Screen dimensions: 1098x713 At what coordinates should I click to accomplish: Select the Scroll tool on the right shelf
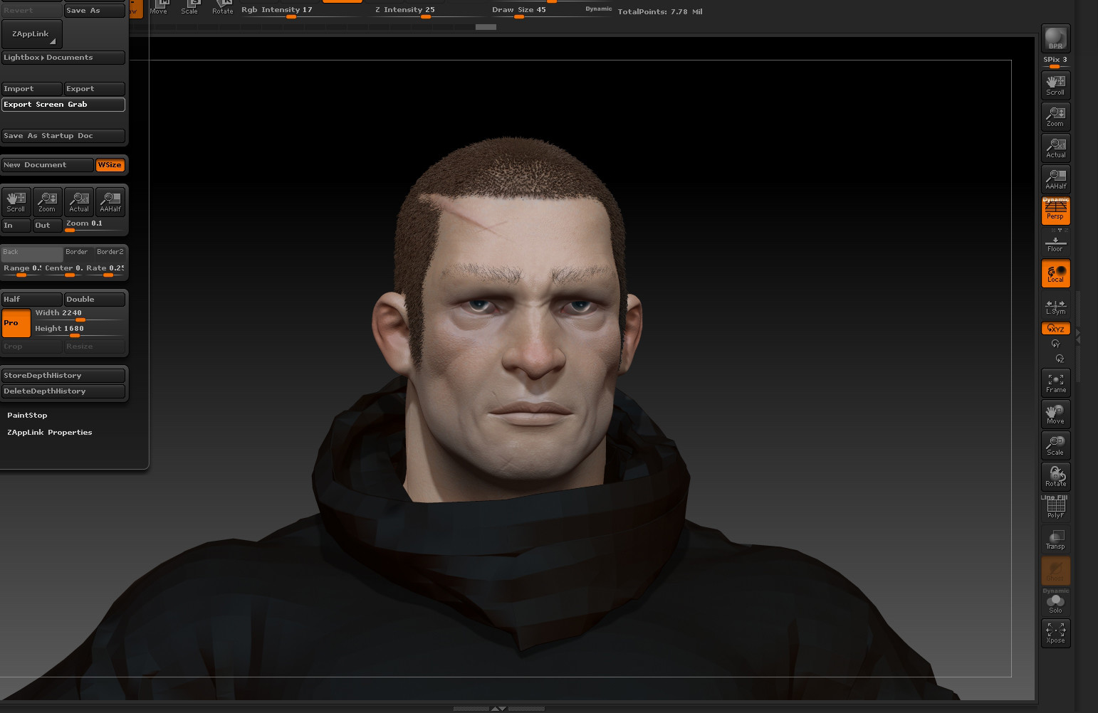point(1055,84)
